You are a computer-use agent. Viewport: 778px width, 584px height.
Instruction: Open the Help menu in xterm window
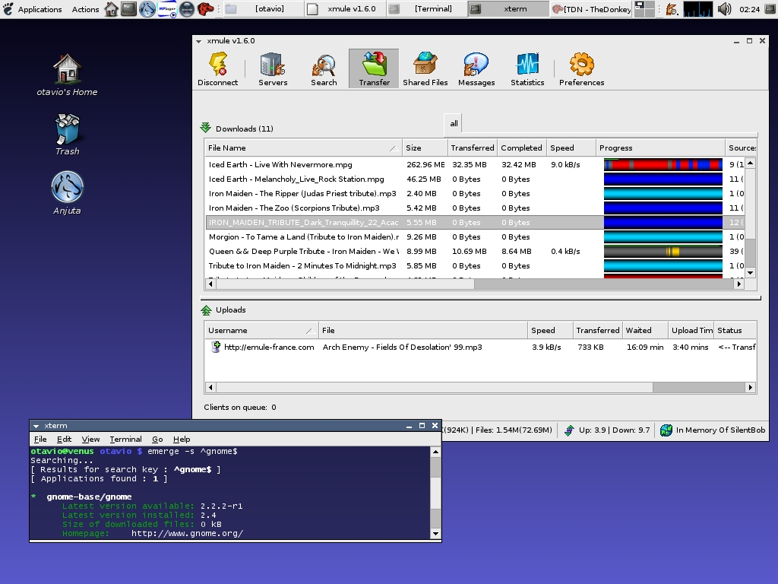(x=182, y=439)
